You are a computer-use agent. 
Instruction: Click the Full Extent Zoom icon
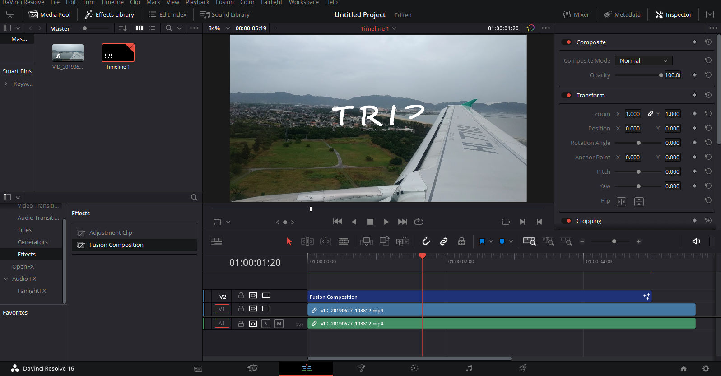click(x=529, y=241)
